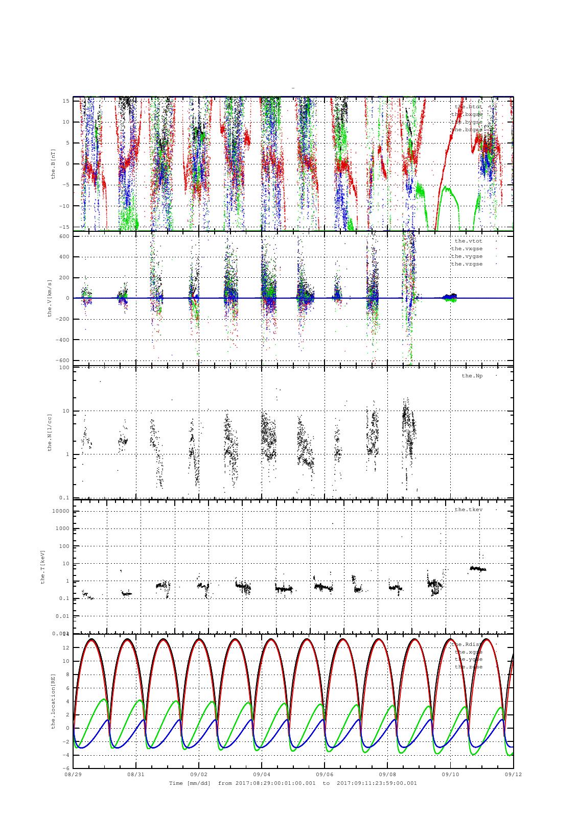Viewport: 578px width, 817px height.
Task: Select the the.location[RE] axis title
Action: click(x=53, y=701)
